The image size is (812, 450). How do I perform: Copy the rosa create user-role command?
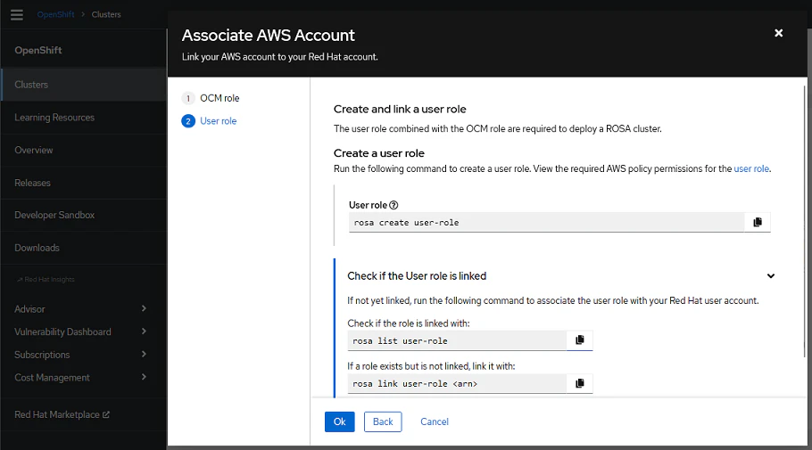758,222
